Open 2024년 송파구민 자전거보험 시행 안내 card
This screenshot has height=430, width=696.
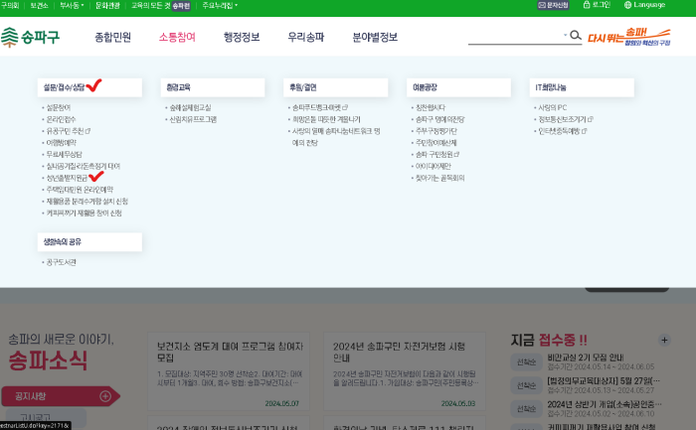tap(405, 371)
